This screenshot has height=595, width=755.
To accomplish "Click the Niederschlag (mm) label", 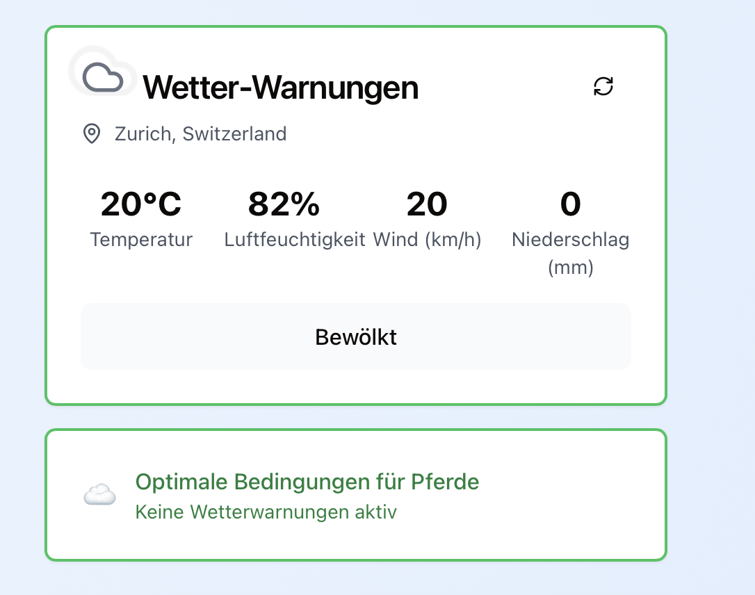I will coord(570,253).
